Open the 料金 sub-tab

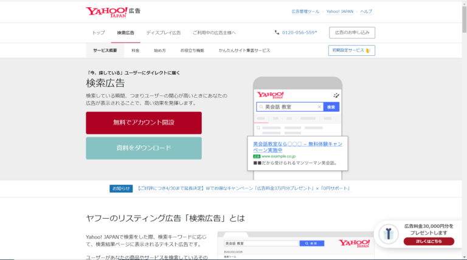[135, 50]
